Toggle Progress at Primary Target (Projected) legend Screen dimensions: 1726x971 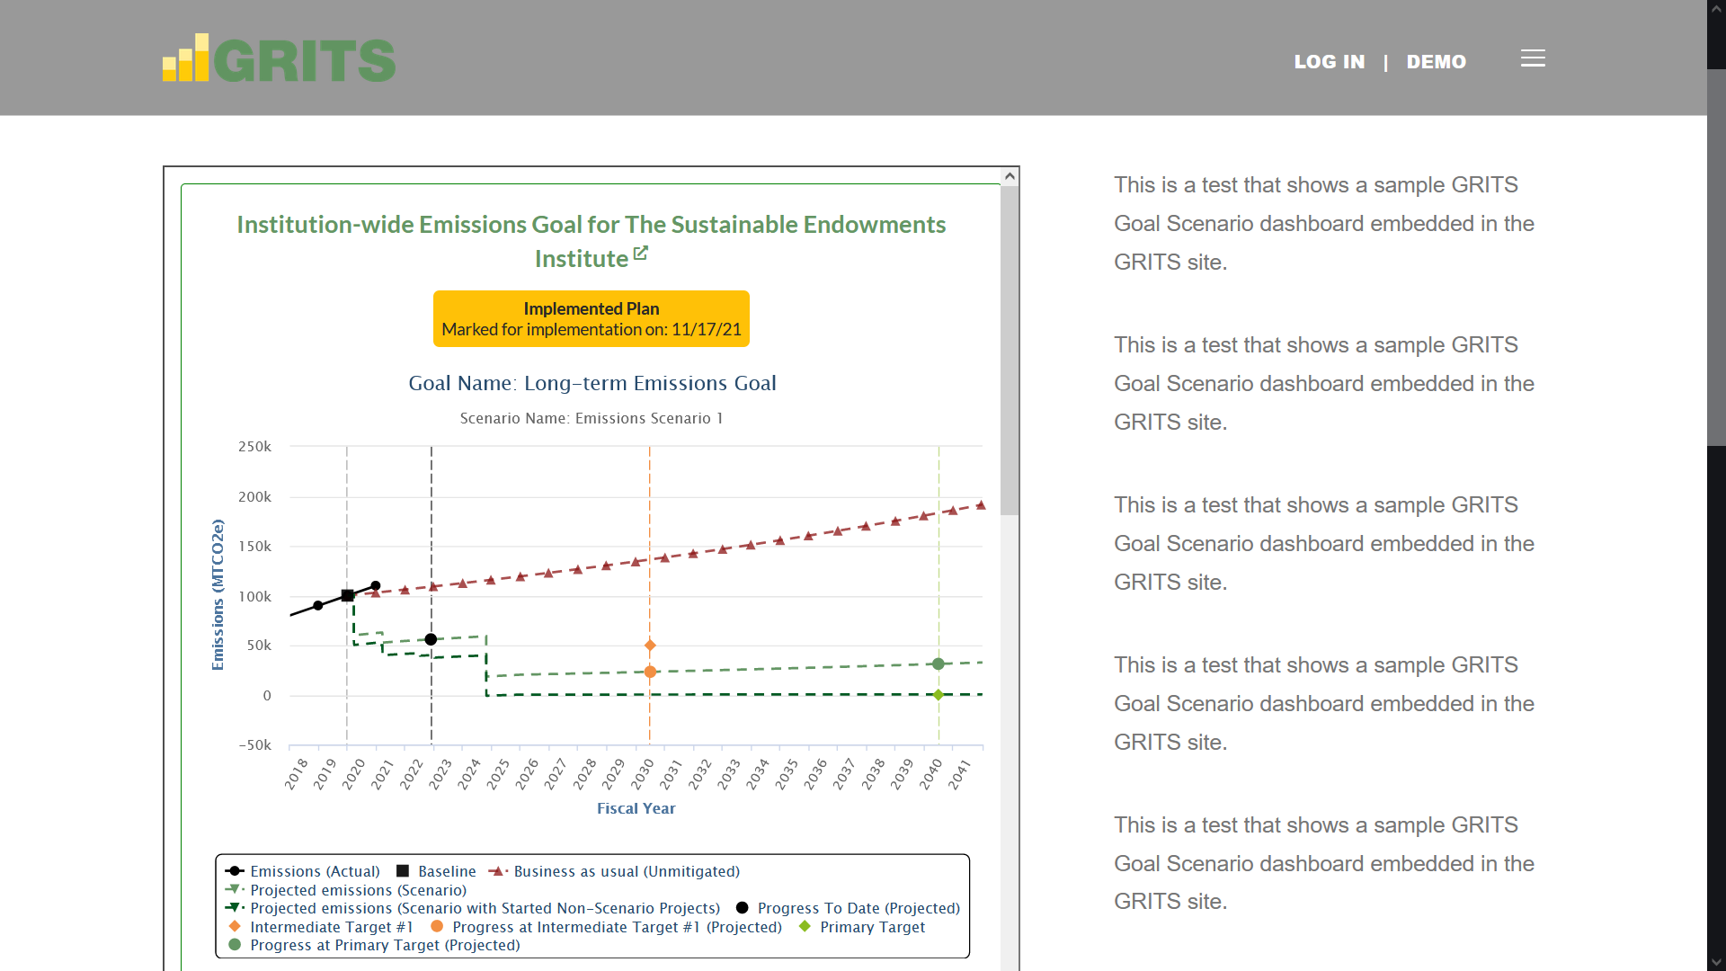point(374,945)
